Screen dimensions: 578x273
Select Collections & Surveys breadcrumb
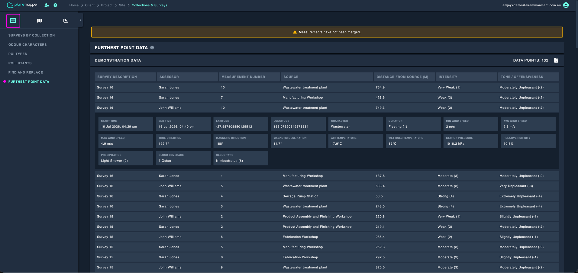(x=150, y=5)
